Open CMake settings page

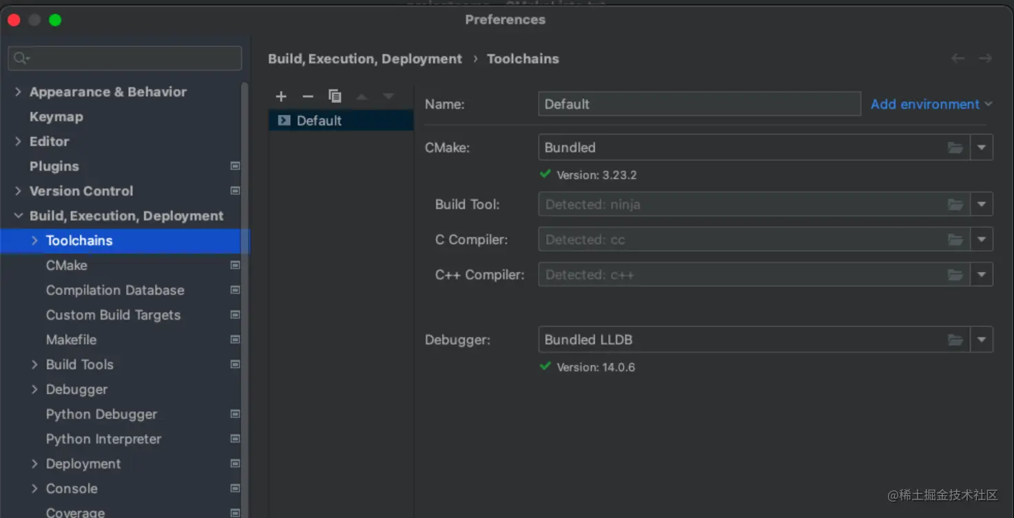[x=67, y=265]
